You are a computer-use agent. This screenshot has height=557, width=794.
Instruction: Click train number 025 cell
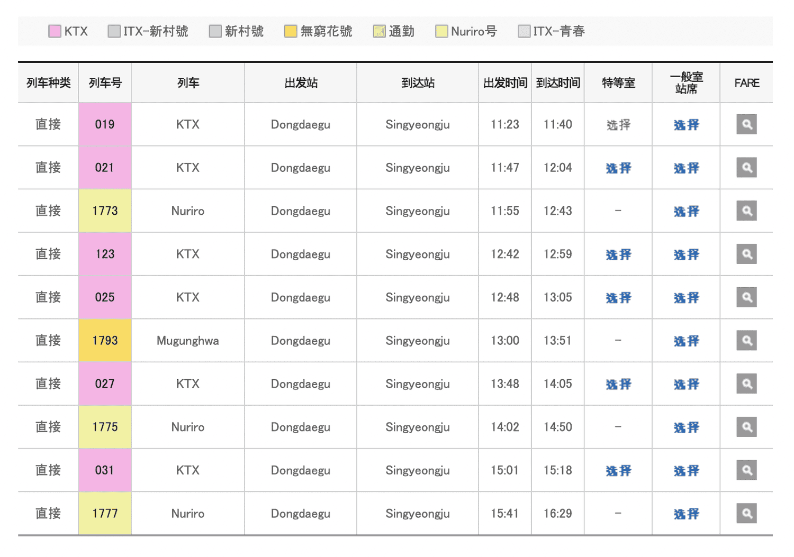105,297
